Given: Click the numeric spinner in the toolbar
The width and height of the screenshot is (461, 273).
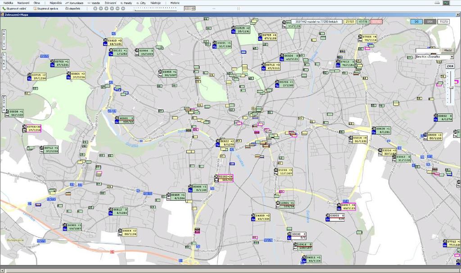Looking at the screenshot, I should pos(190,9).
